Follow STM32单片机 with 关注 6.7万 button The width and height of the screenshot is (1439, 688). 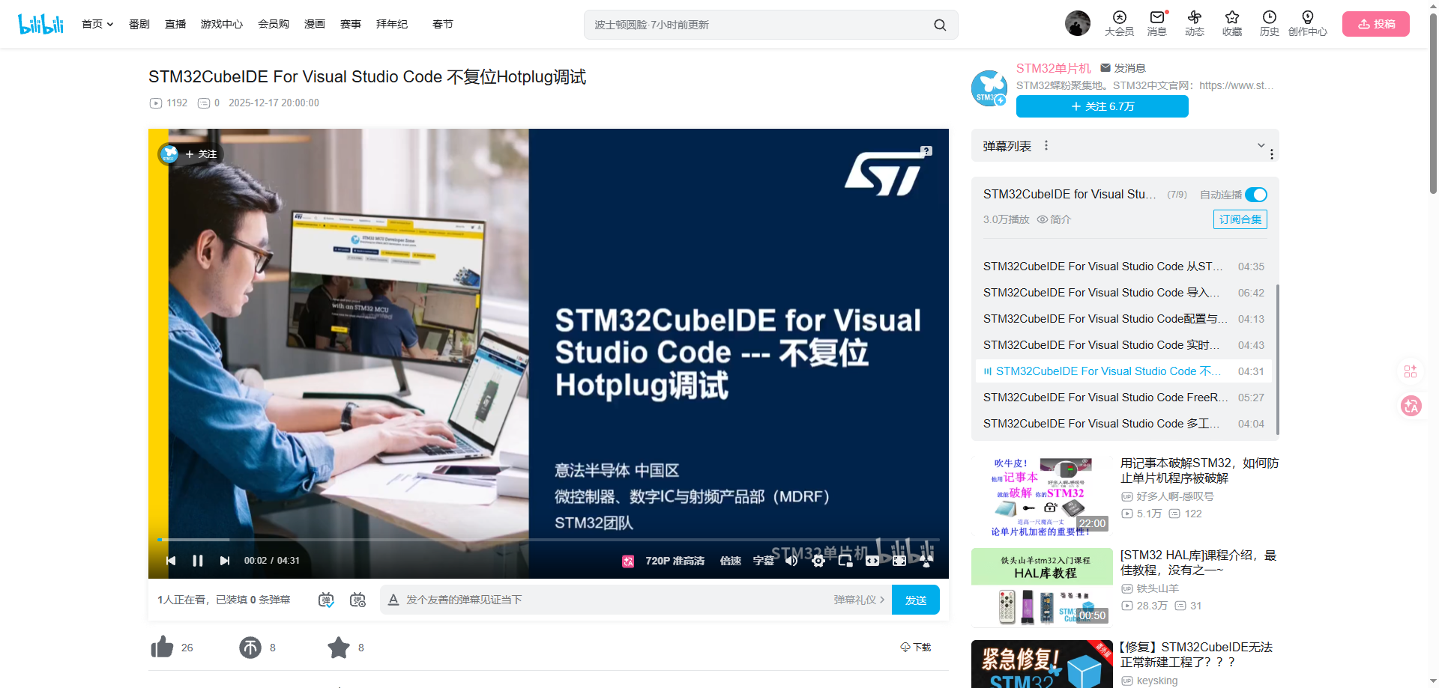(x=1102, y=106)
